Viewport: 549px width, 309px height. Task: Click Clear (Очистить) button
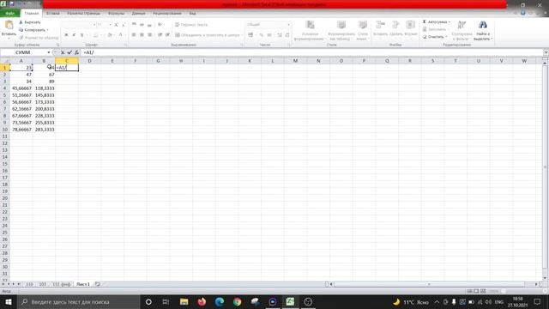pyautogui.click(x=435, y=37)
